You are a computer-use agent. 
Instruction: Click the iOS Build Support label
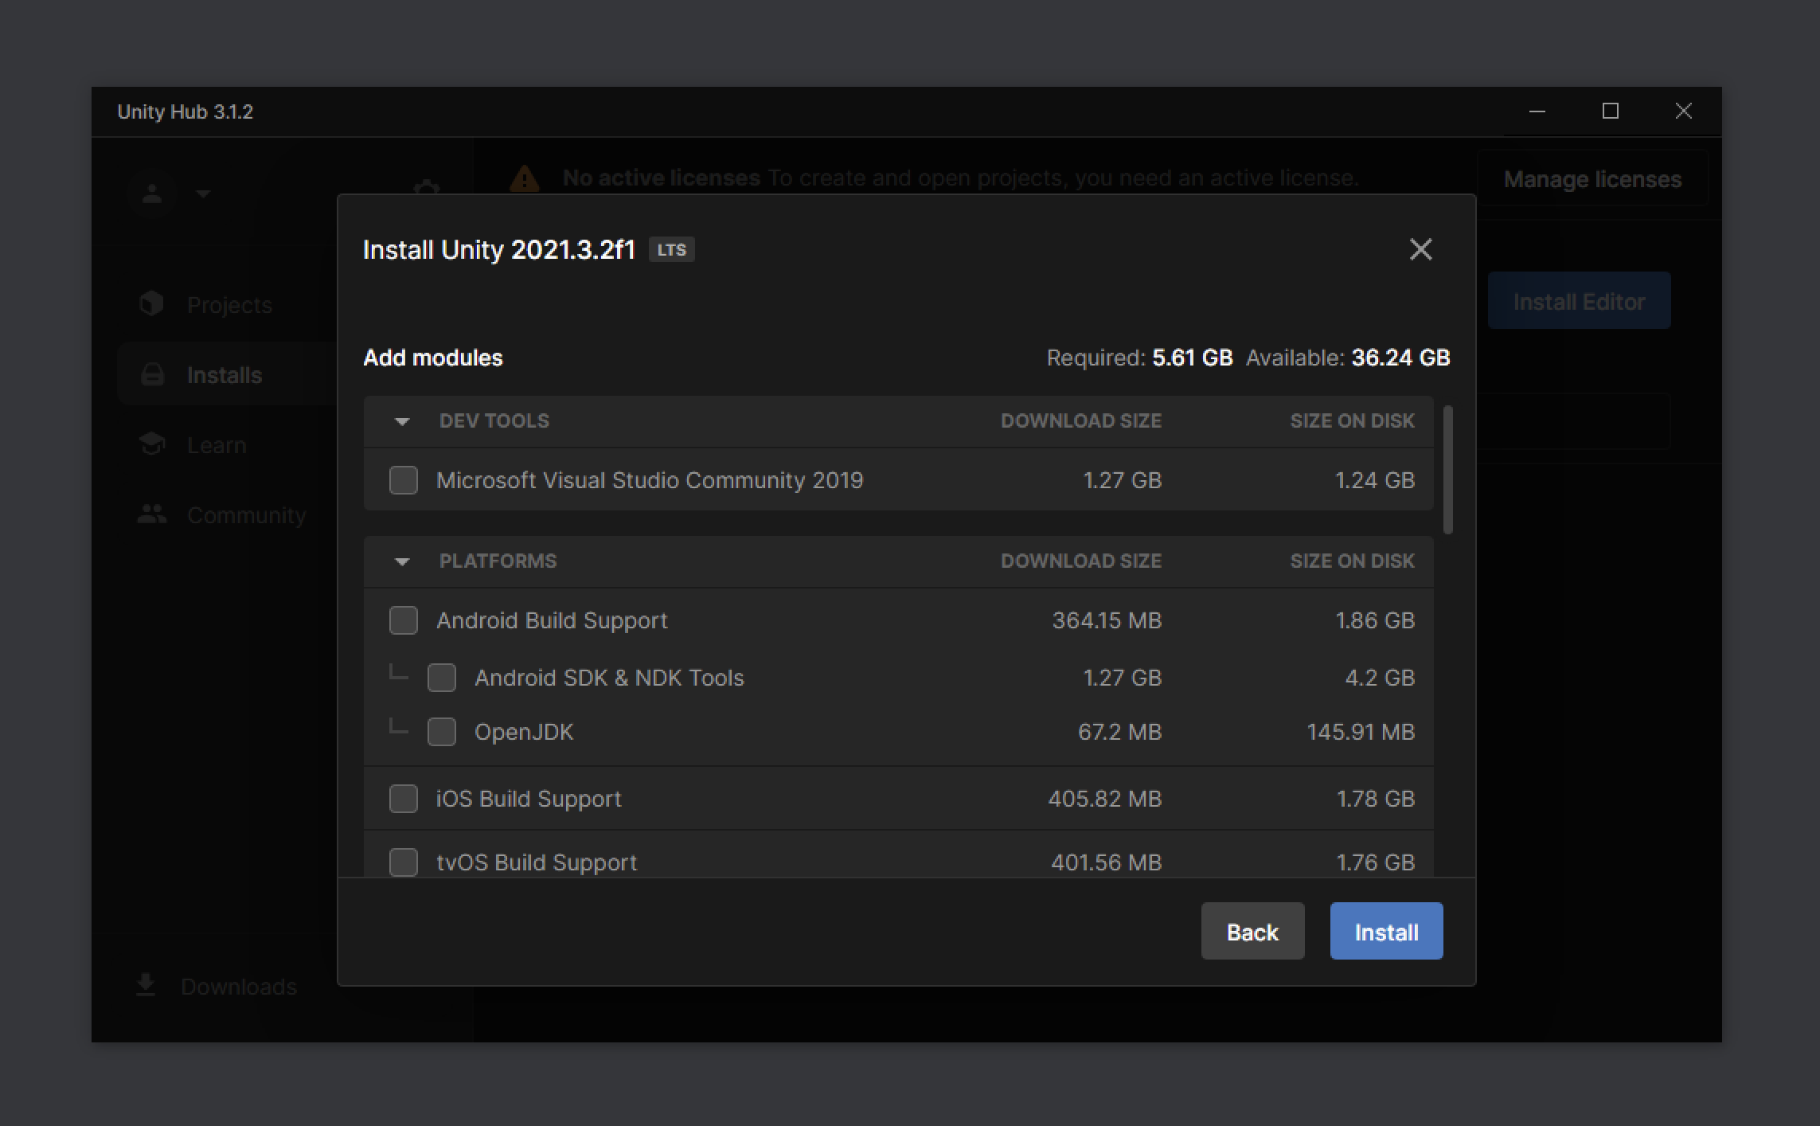(x=529, y=800)
